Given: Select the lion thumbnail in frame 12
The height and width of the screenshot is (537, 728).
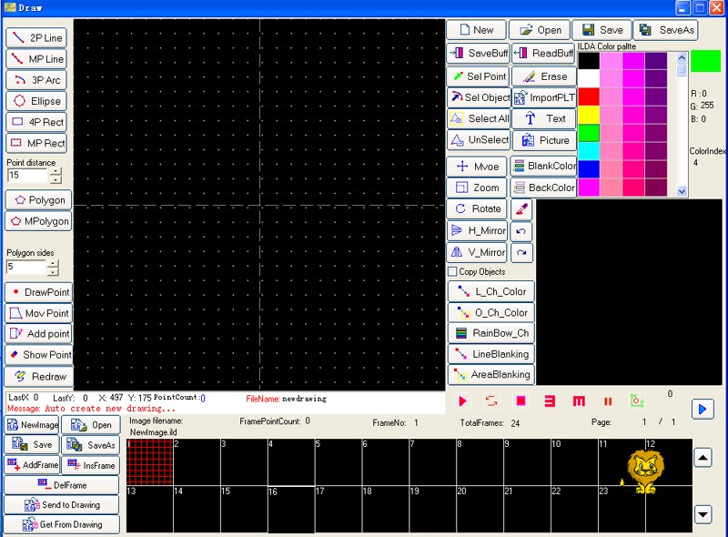Looking at the screenshot, I should (x=644, y=469).
